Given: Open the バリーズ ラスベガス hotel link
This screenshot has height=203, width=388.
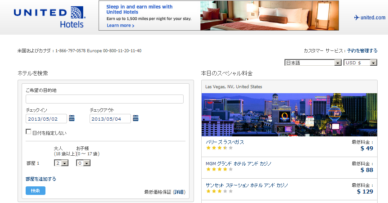Looking at the screenshot, I should [225, 142].
